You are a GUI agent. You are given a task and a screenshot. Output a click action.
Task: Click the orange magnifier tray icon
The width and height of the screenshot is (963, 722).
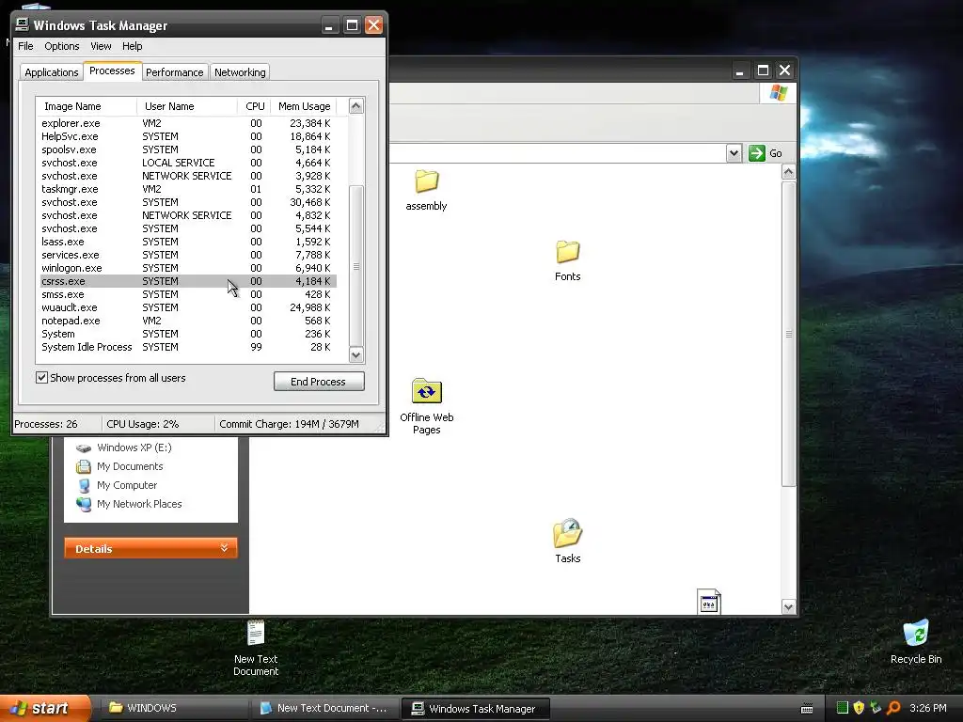pos(893,708)
